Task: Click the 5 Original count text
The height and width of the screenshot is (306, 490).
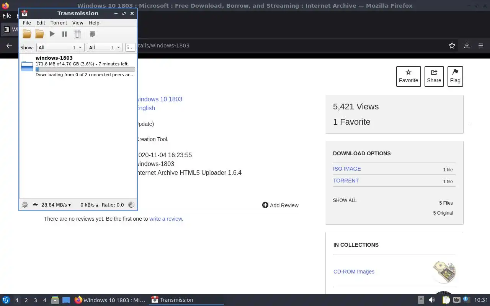Action: point(443,213)
